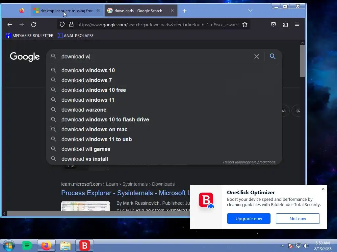Open Firefox View pinned tab icon
Viewport: 337px width, 252px height.
[21, 10]
